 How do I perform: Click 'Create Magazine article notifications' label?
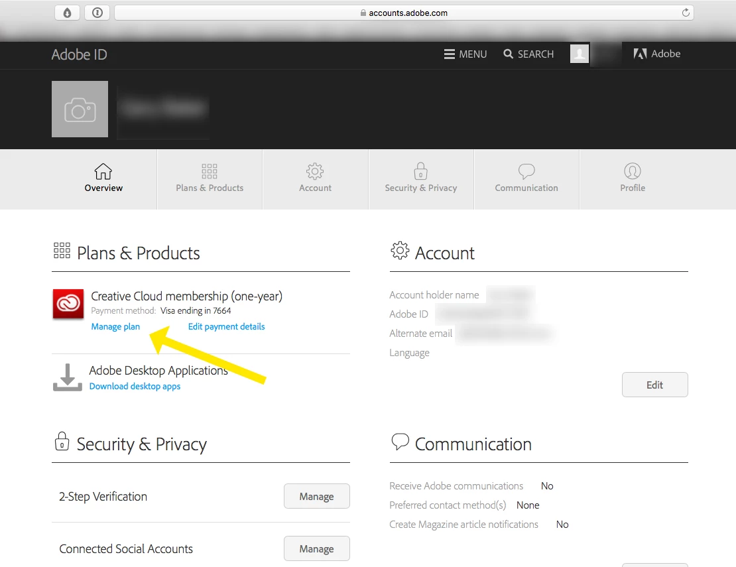pyautogui.click(x=463, y=525)
